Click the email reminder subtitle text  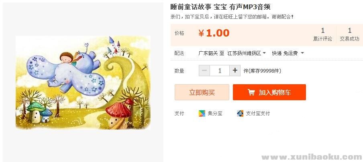point(232,17)
